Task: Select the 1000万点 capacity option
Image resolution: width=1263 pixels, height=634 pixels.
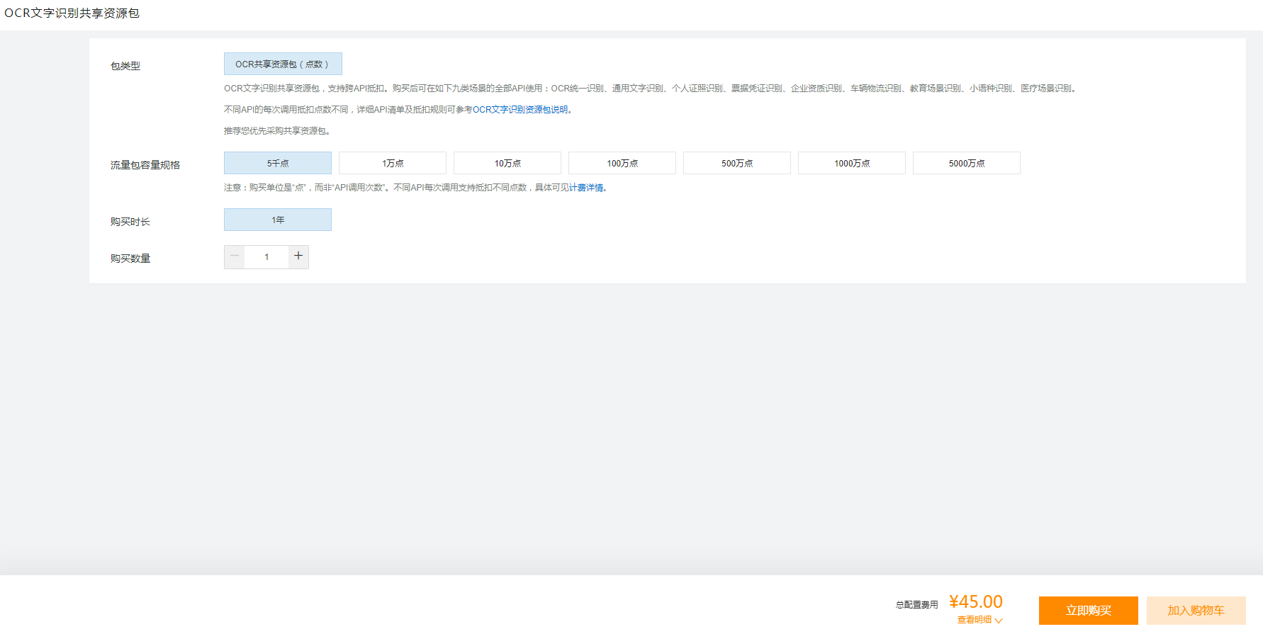Action: (x=852, y=163)
